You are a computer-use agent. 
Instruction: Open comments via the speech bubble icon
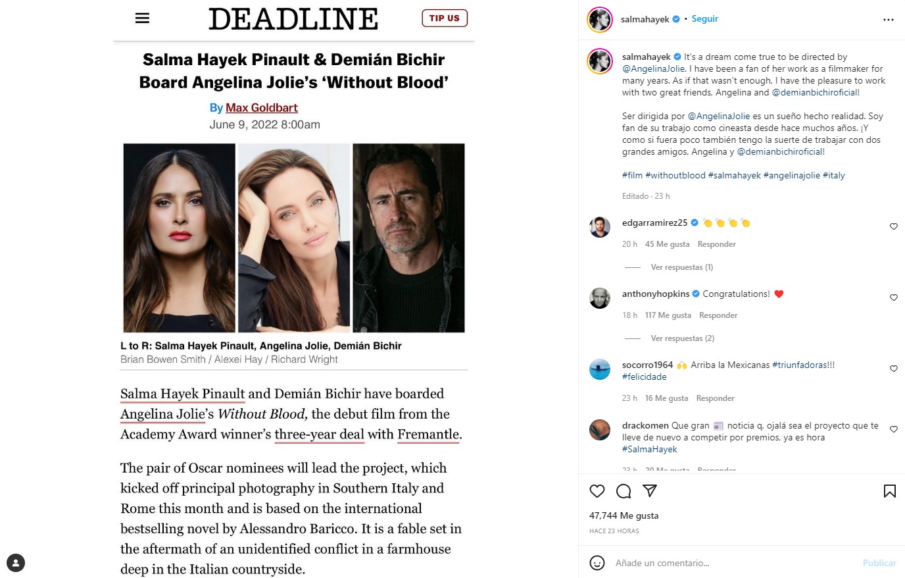click(624, 491)
